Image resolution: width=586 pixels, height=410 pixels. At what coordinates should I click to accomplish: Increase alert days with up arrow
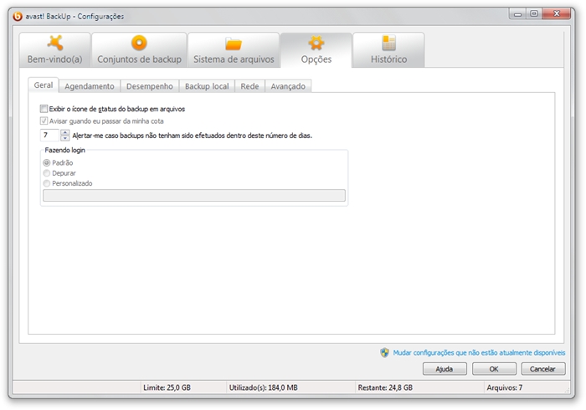coord(65,132)
